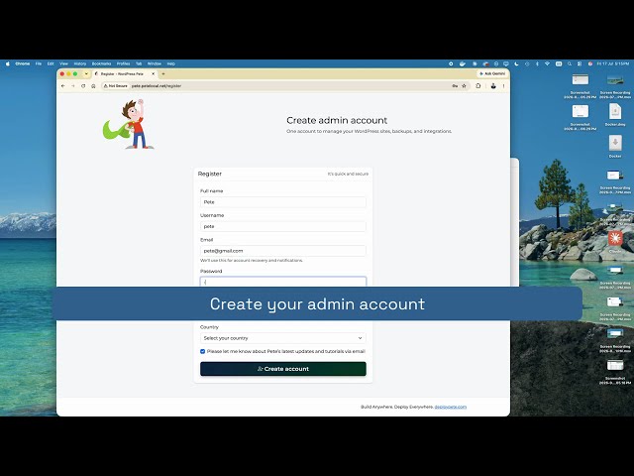The width and height of the screenshot is (634, 476).
Task: Close the Register - WordPress Pete tab
Action: click(x=154, y=74)
